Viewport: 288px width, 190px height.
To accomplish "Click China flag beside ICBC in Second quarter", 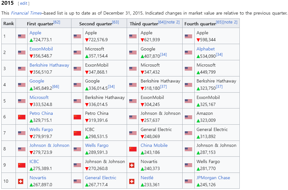I will pyautogui.click(x=77, y=133).
